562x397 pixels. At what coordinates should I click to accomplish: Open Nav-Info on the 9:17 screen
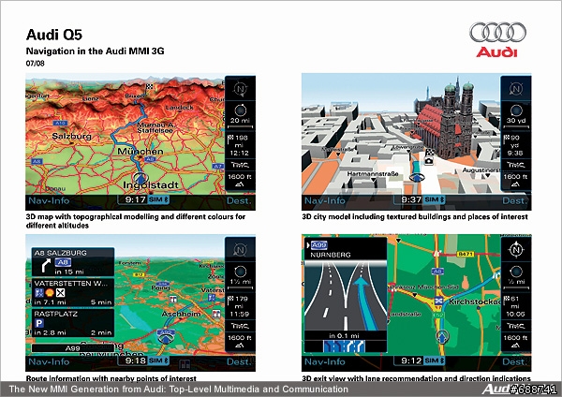[49, 200]
